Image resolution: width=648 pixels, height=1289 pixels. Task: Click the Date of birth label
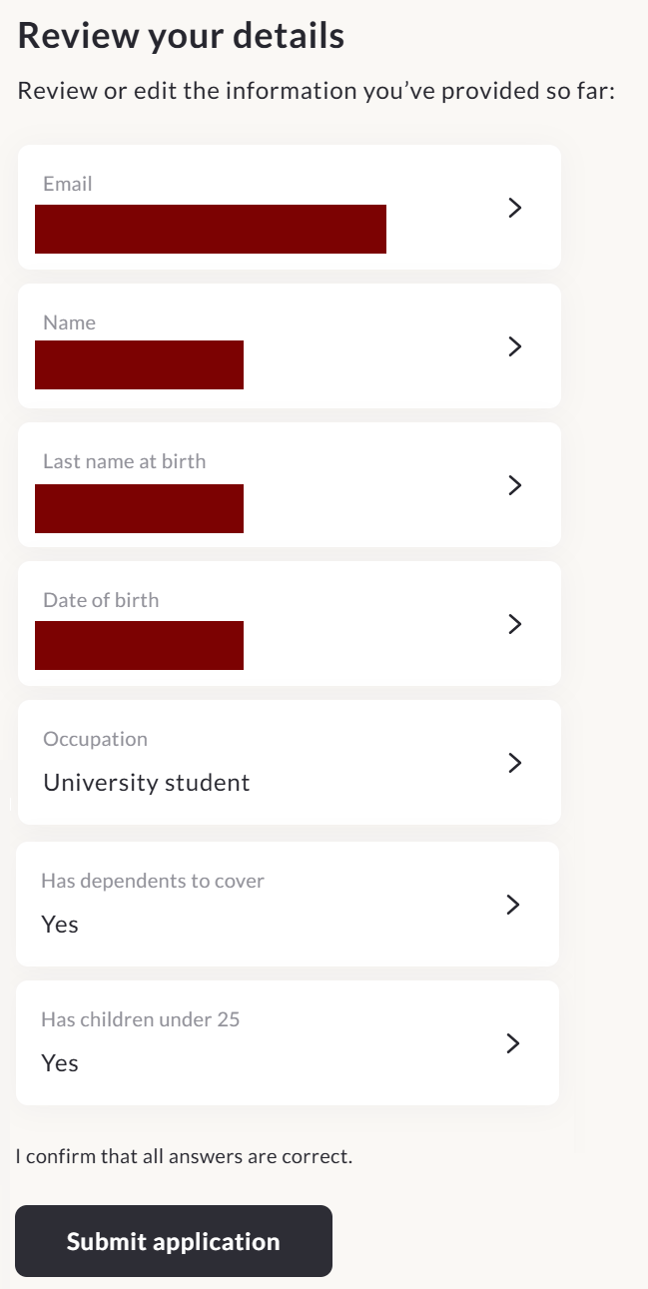point(101,600)
